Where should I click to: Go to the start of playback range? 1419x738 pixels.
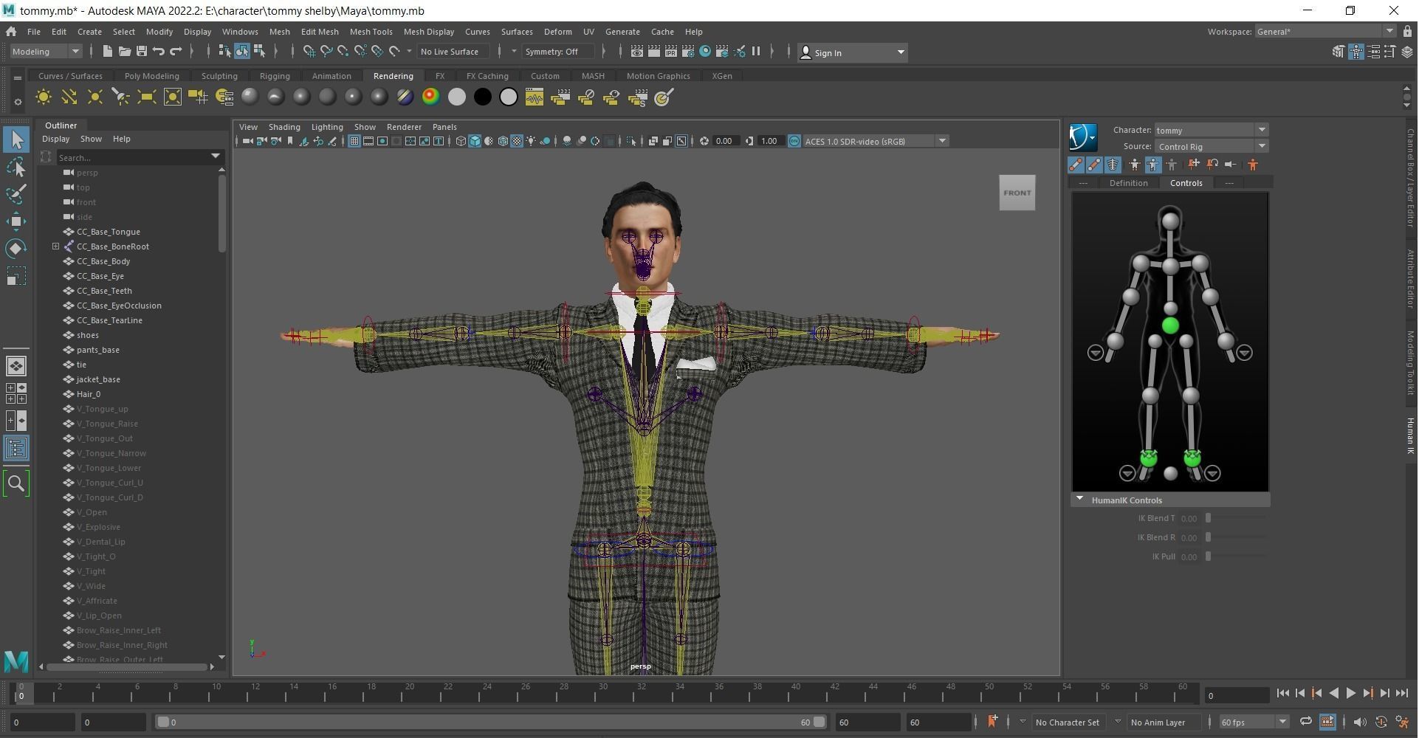pyautogui.click(x=1282, y=694)
